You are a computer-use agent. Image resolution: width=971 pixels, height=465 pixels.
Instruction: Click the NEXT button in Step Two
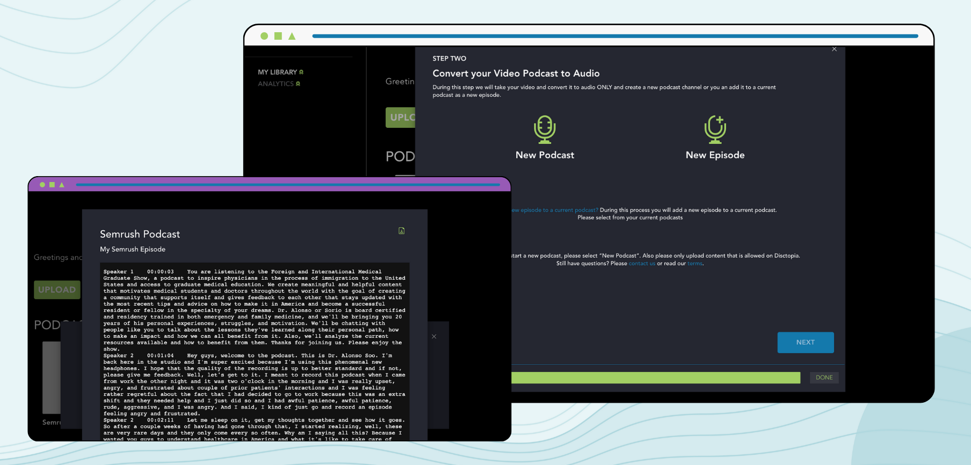[x=806, y=343]
